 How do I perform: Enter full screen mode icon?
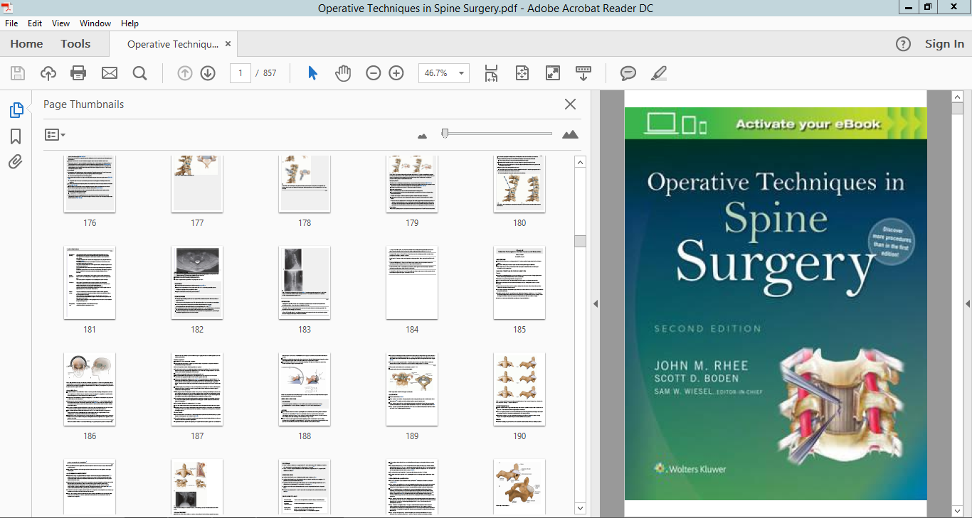(553, 73)
